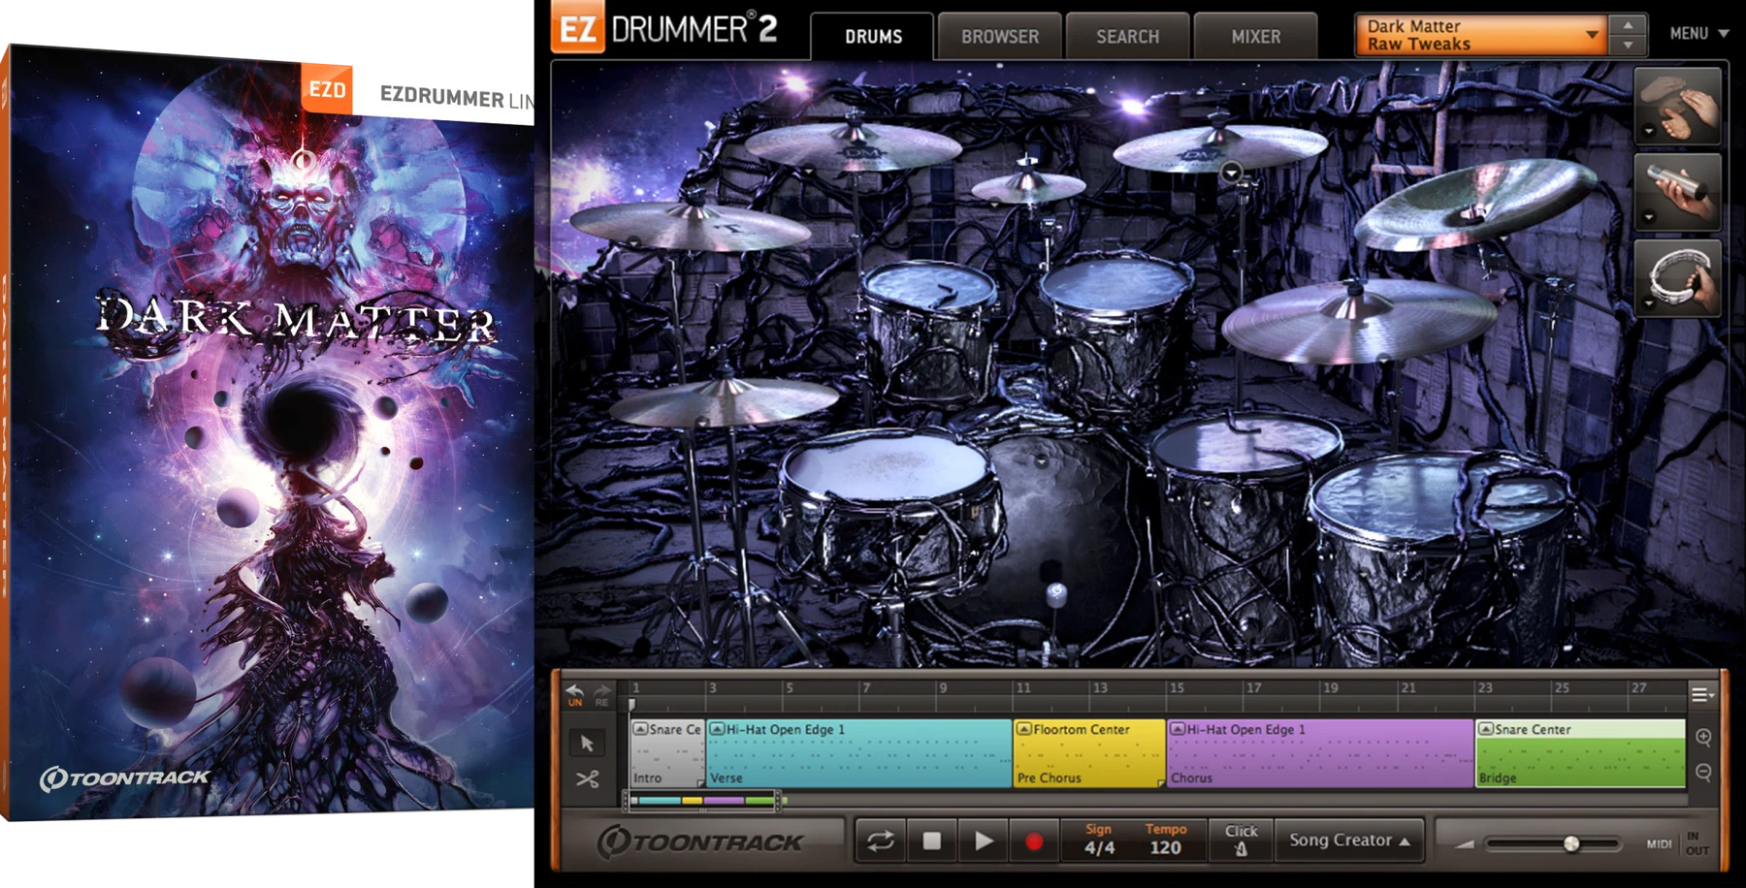Zoom in on the song track
This screenshot has height=888, width=1746.
[1703, 738]
